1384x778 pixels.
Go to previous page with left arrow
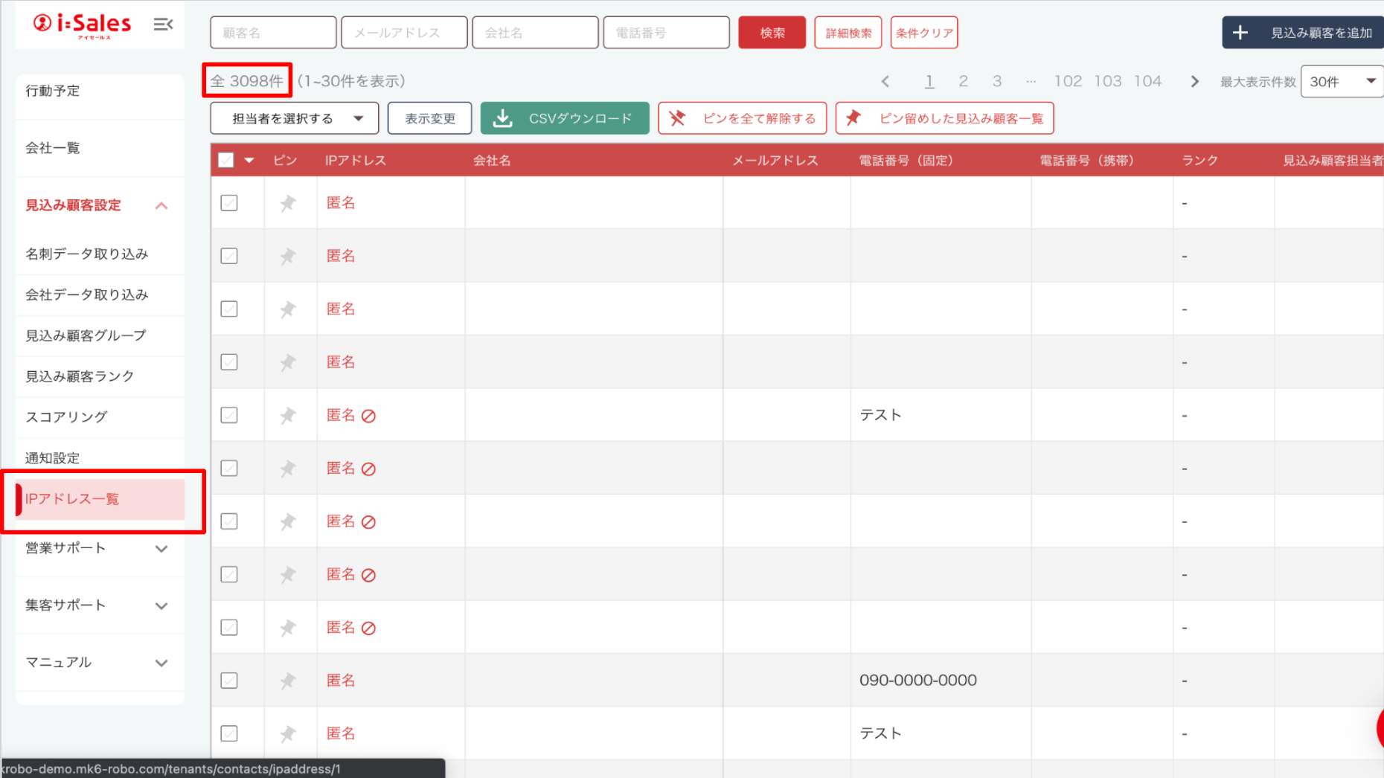click(885, 82)
